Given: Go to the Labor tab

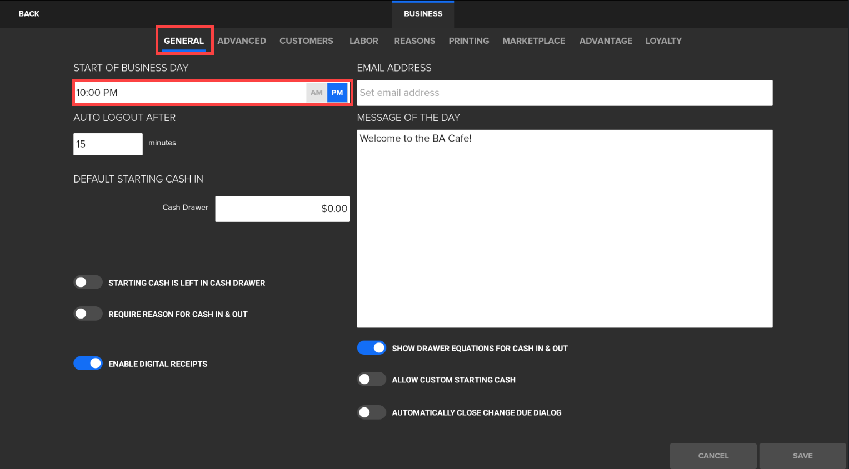Looking at the screenshot, I should 363,41.
